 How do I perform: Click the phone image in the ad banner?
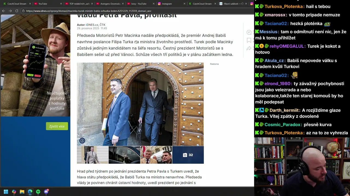coord(36,60)
